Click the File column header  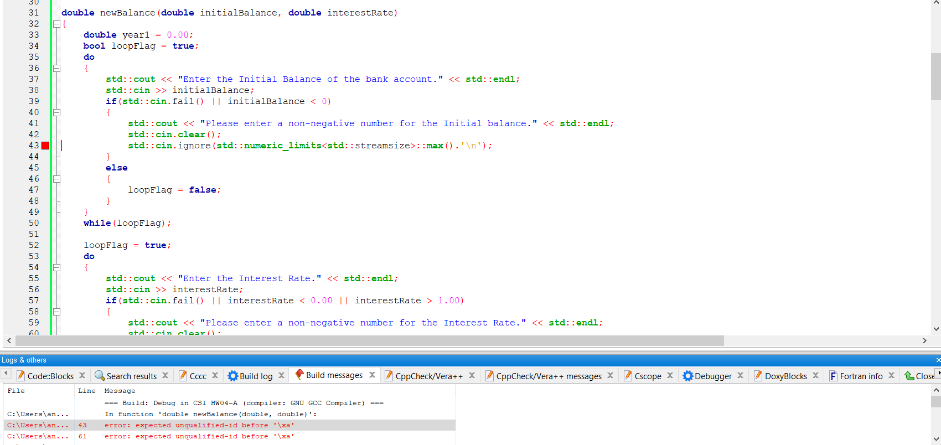(x=39, y=391)
